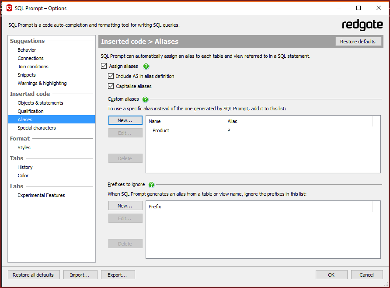Click the help icon next to Custom aliases
Screen dimensions: 390x288
145,99
